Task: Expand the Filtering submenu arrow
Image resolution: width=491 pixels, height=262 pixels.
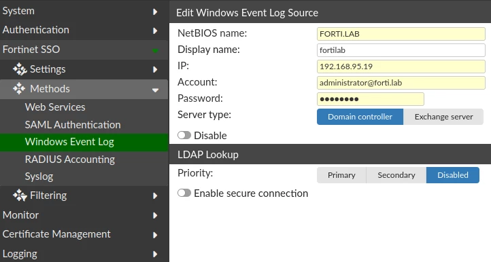Action: (x=155, y=195)
